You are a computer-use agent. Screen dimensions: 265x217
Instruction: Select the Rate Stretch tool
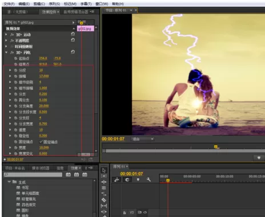point(104,194)
